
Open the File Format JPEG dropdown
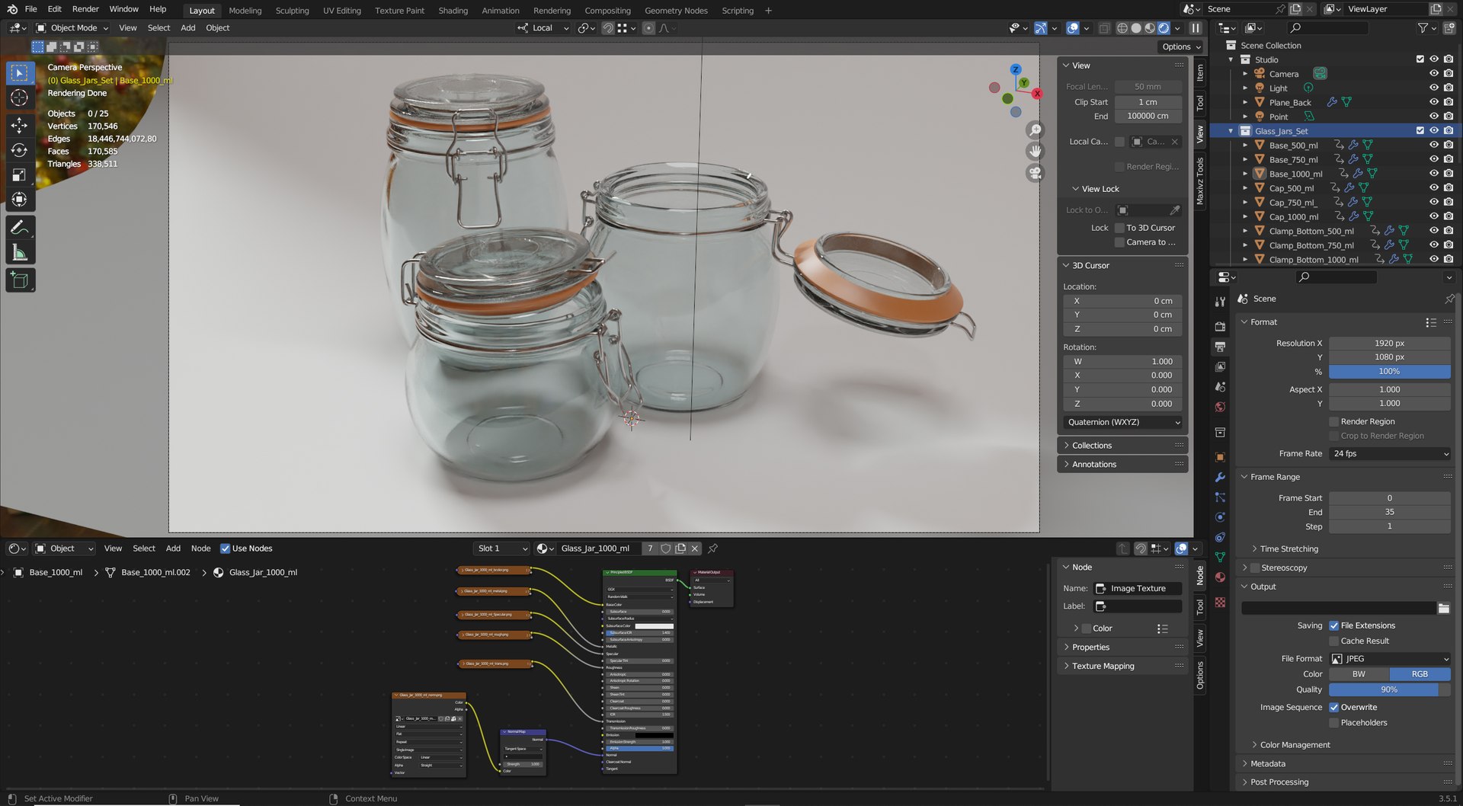point(1390,658)
